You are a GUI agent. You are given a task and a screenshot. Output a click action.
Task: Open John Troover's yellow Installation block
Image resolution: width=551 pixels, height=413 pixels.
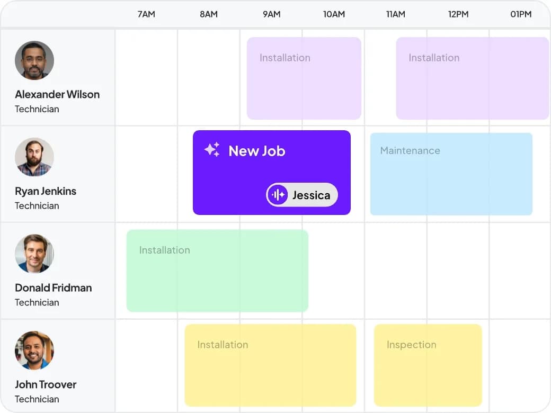(270, 365)
